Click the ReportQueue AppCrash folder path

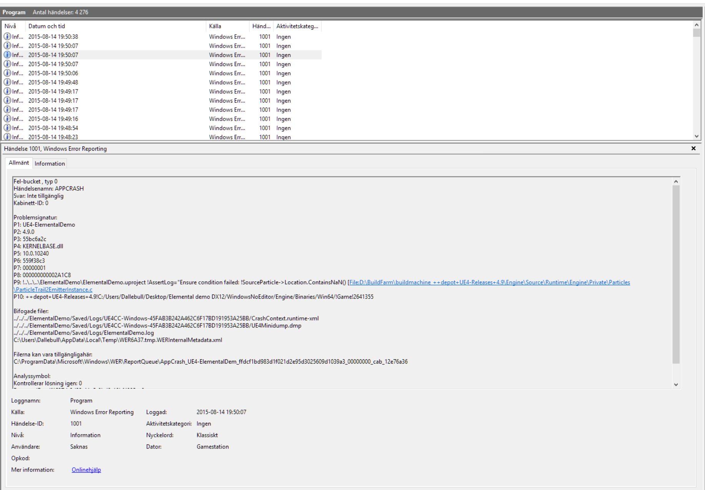pos(211,362)
